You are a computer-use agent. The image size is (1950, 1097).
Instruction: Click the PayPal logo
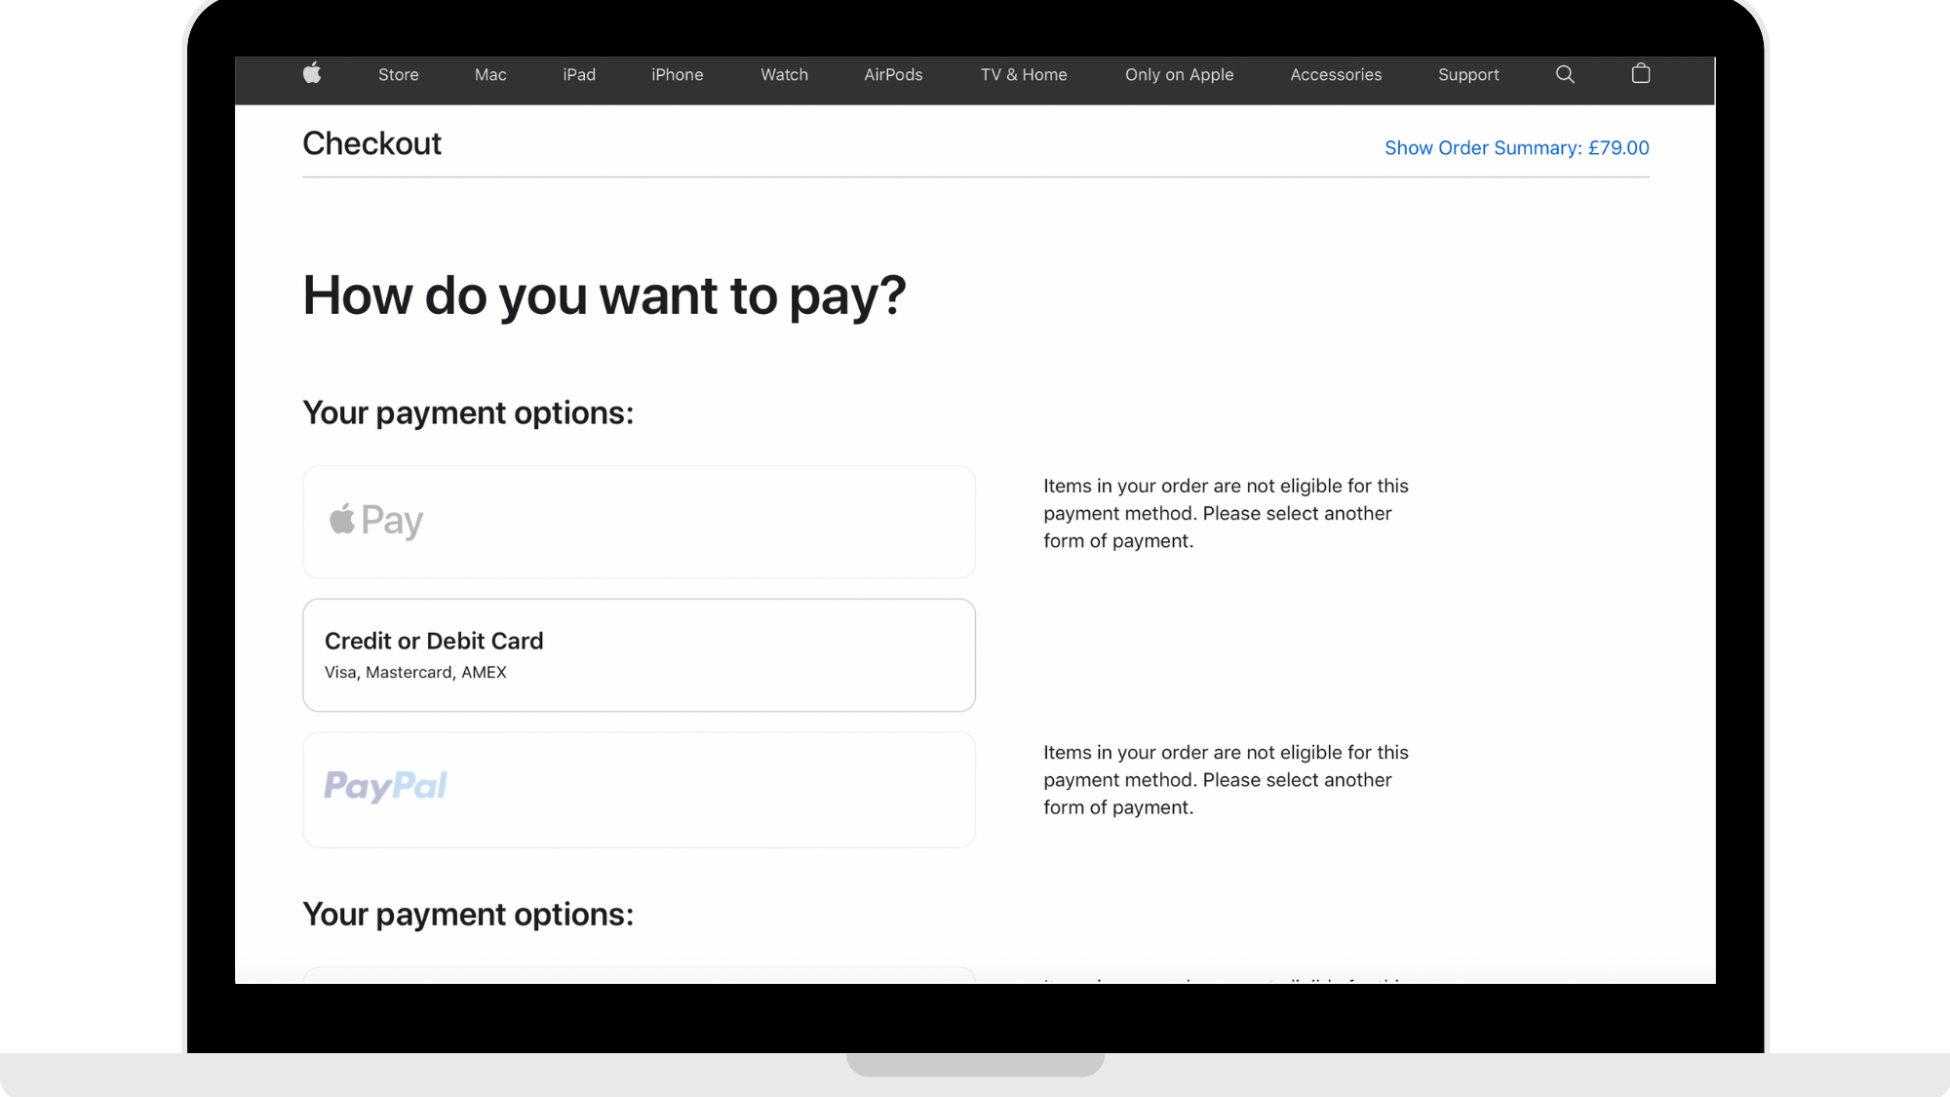tap(386, 786)
